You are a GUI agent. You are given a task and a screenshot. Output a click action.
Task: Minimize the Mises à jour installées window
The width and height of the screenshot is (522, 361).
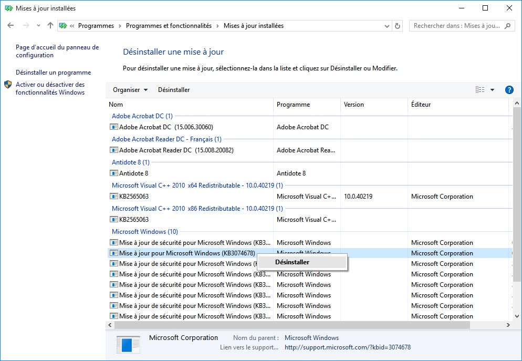(462, 8)
